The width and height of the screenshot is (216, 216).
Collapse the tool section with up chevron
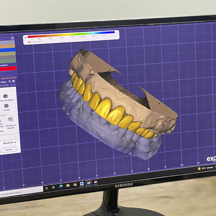point(12,91)
